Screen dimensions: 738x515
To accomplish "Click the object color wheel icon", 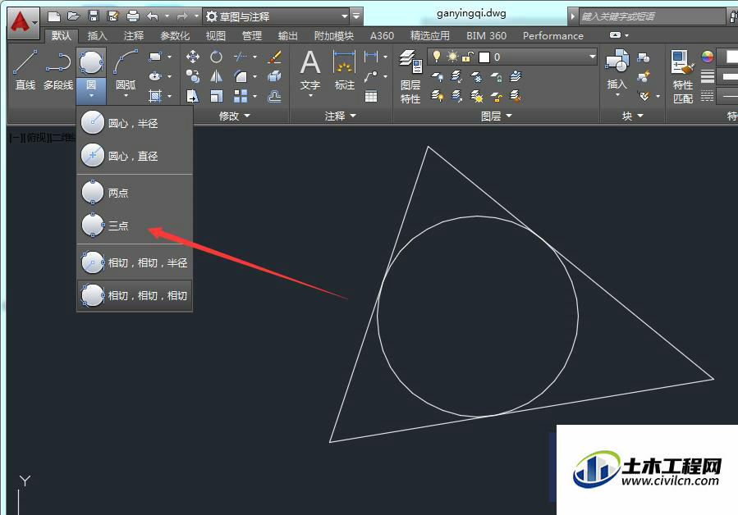I will click(708, 57).
